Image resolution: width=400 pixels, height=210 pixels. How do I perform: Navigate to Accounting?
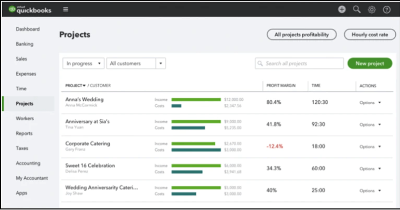(28, 163)
